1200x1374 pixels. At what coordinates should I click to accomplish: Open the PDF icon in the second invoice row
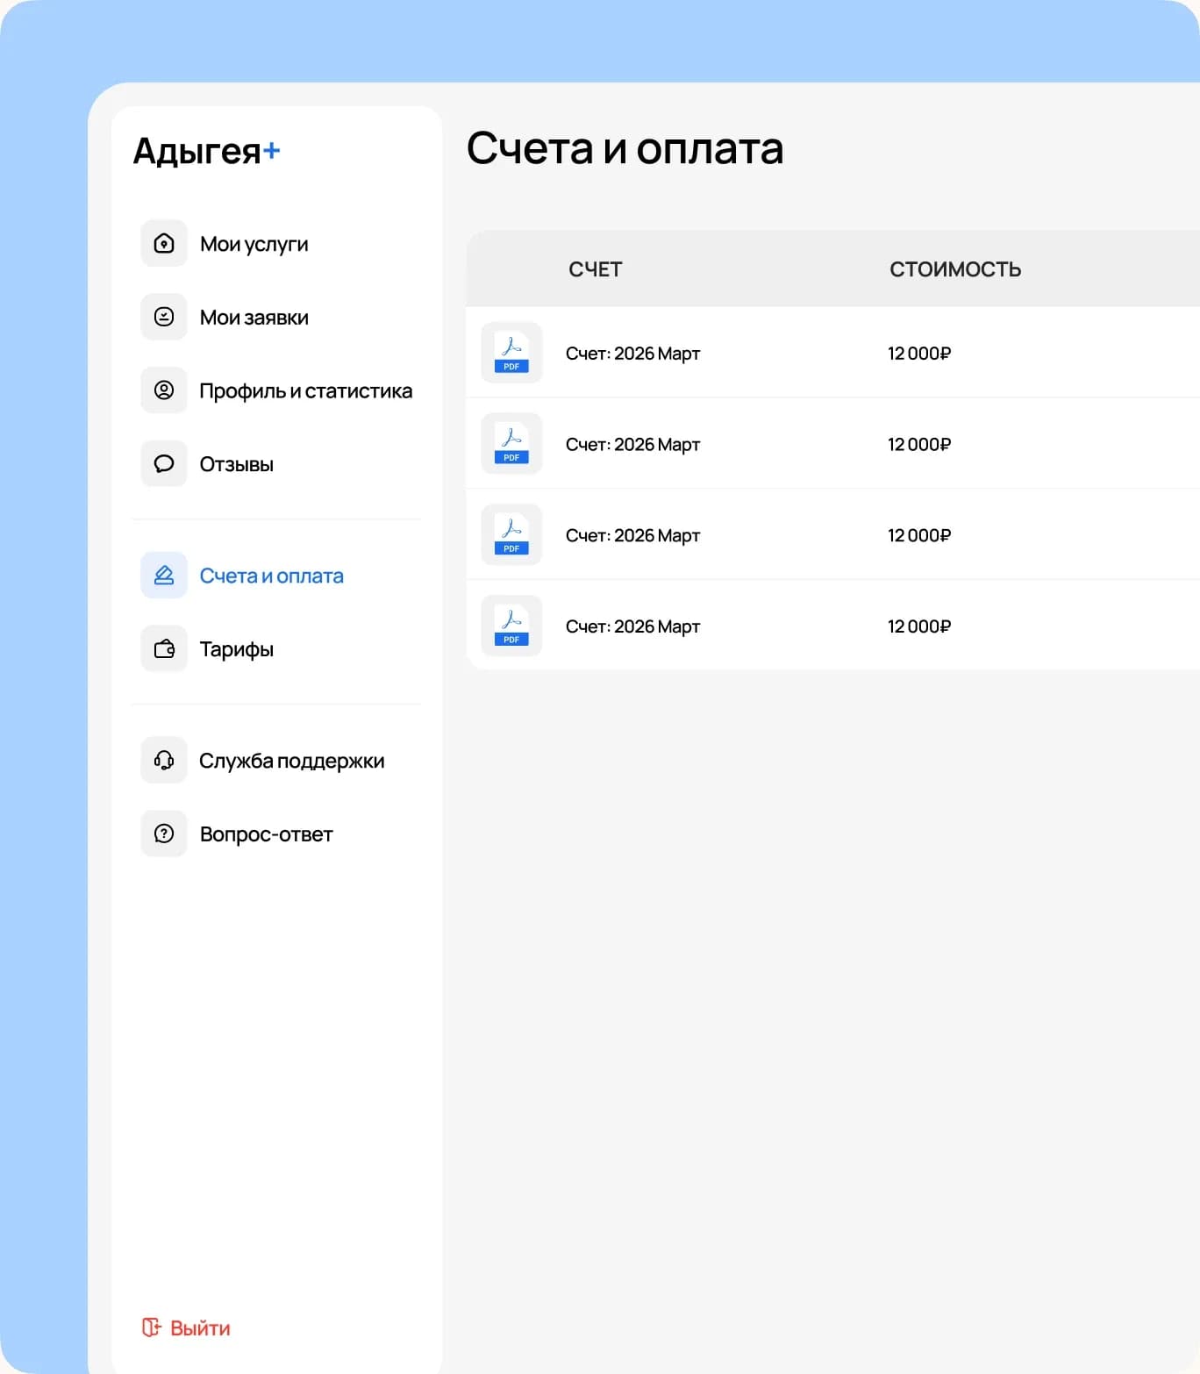[x=511, y=444]
